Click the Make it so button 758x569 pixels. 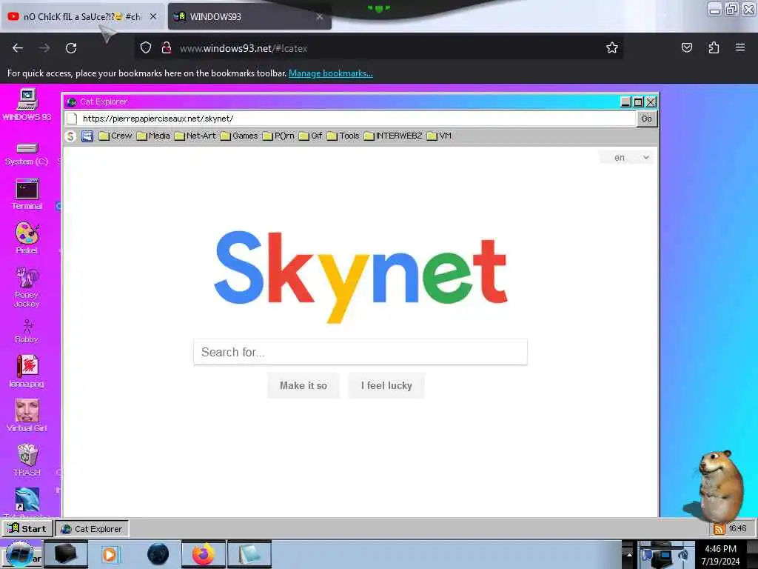pyautogui.click(x=303, y=385)
